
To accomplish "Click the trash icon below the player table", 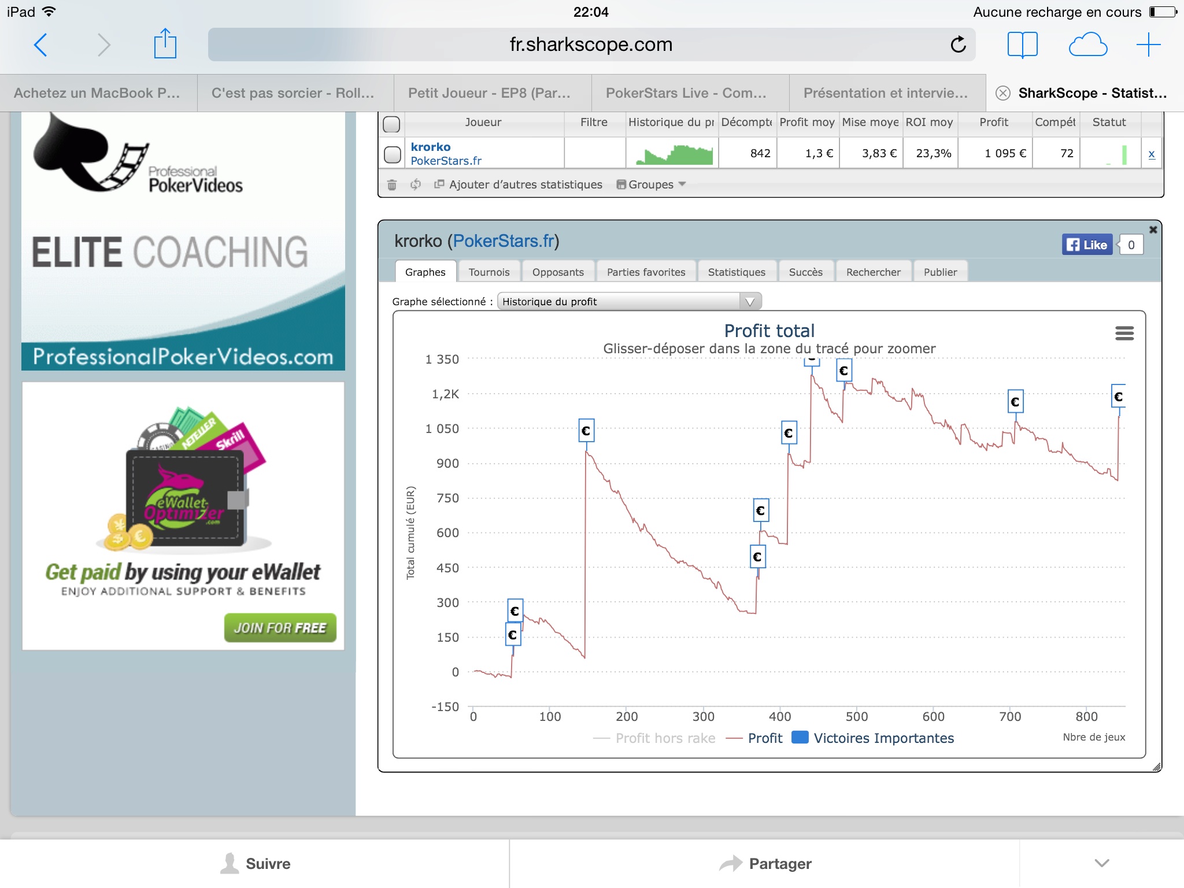I will click(x=392, y=185).
